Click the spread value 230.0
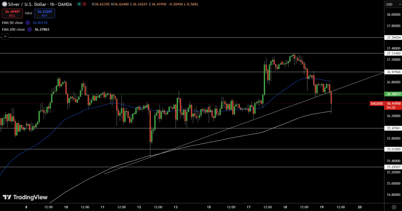Image resolution: width=402 pixels, height=211 pixels. (x=28, y=13)
